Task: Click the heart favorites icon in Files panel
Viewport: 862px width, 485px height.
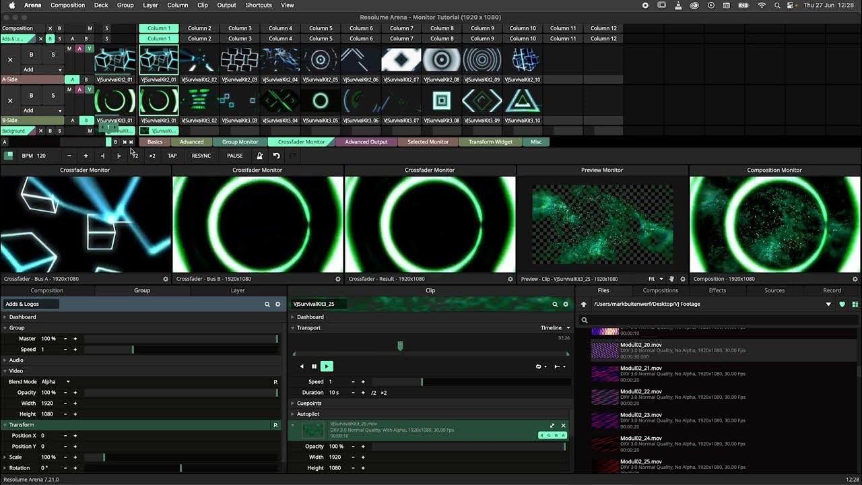Action: [842, 304]
